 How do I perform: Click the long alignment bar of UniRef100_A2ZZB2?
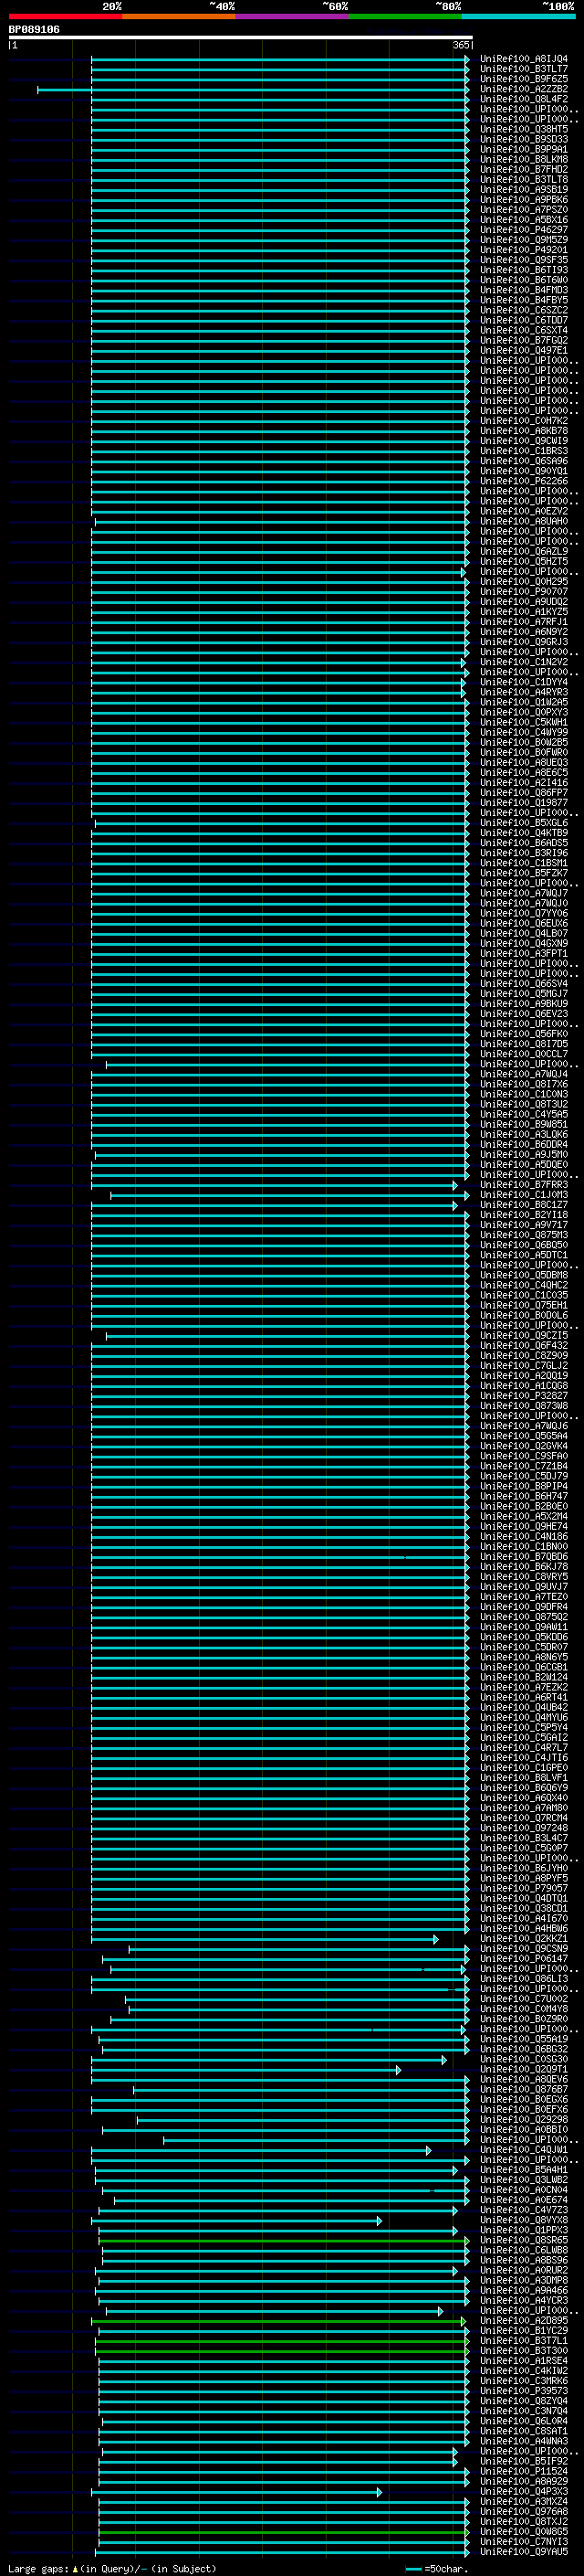(x=254, y=90)
